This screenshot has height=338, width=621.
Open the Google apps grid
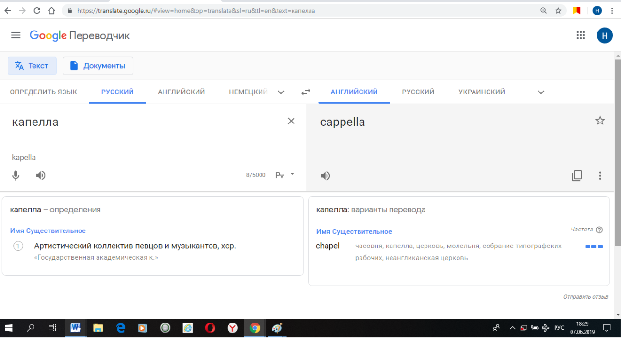click(x=580, y=35)
